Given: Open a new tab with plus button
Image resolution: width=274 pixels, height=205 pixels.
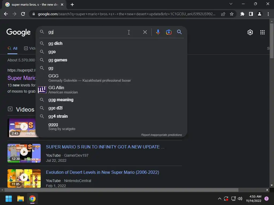Looking at the screenshot, I should [72, 5].
